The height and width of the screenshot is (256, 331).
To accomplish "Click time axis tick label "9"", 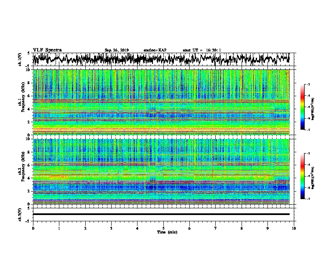I will [x=267, y=228].
